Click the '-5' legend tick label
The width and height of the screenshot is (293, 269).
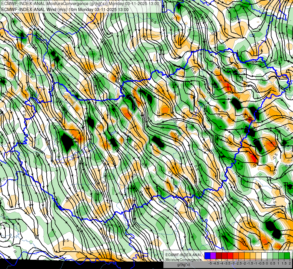(210, 263)
